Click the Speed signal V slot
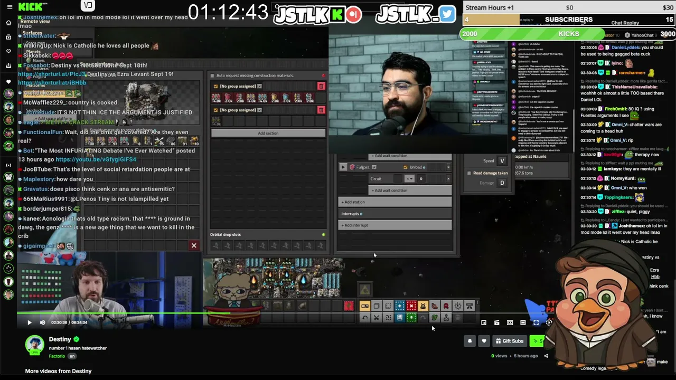676x380 pixels. (x=502, y=161)
